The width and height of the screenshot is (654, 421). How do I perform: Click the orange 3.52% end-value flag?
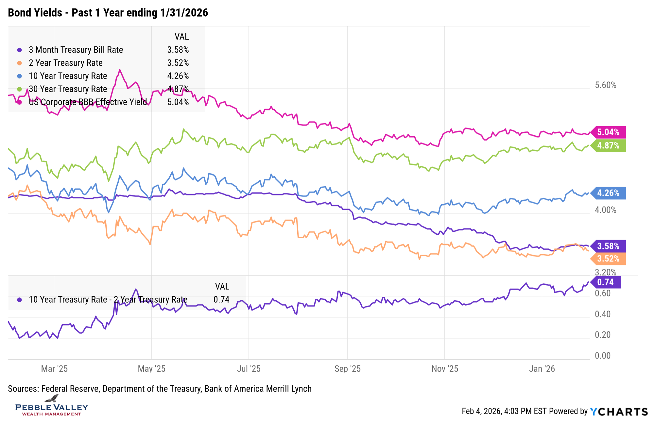(609, 259)
